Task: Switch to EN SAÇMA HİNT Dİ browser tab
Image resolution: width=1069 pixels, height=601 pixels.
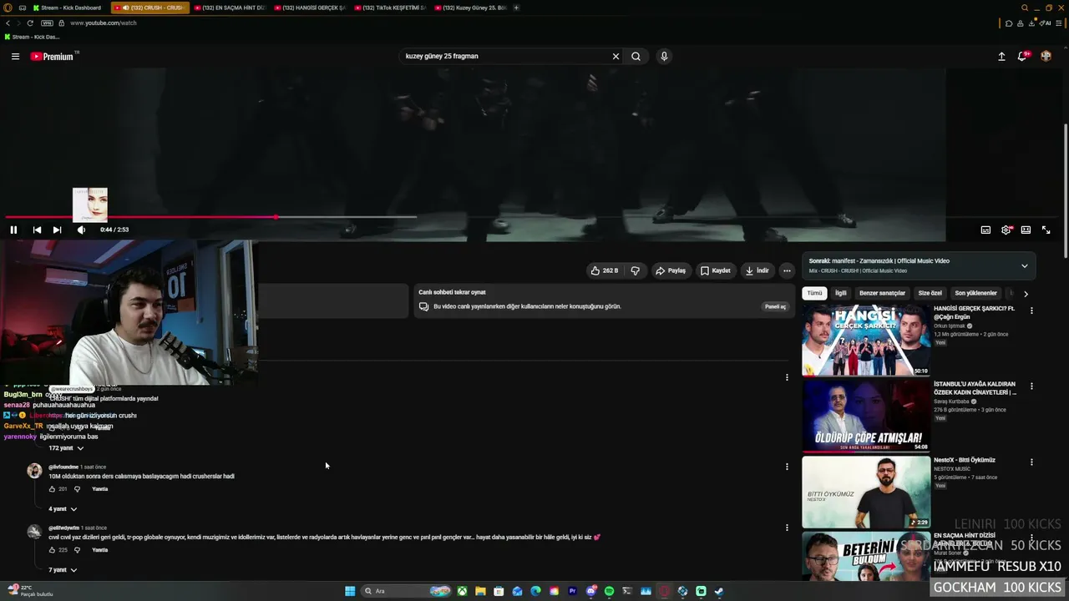Action: click(x=230, y=8)
